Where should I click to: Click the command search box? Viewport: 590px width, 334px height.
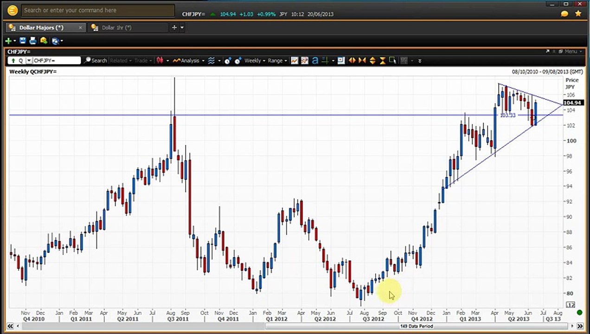coord(98,10)
